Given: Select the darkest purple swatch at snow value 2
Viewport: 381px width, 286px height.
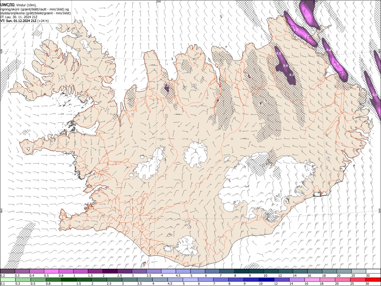Looking at the screenshot, I should (110, 271).
